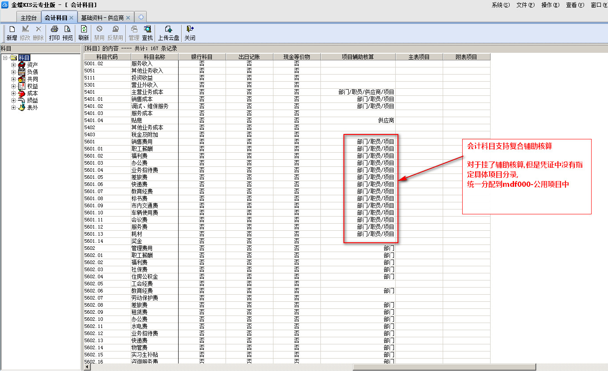Switch to the 基础资料-供应商 tab
The height and width of the screenshot is (371, 608).
pyautogui.click(x=102, y=18)
